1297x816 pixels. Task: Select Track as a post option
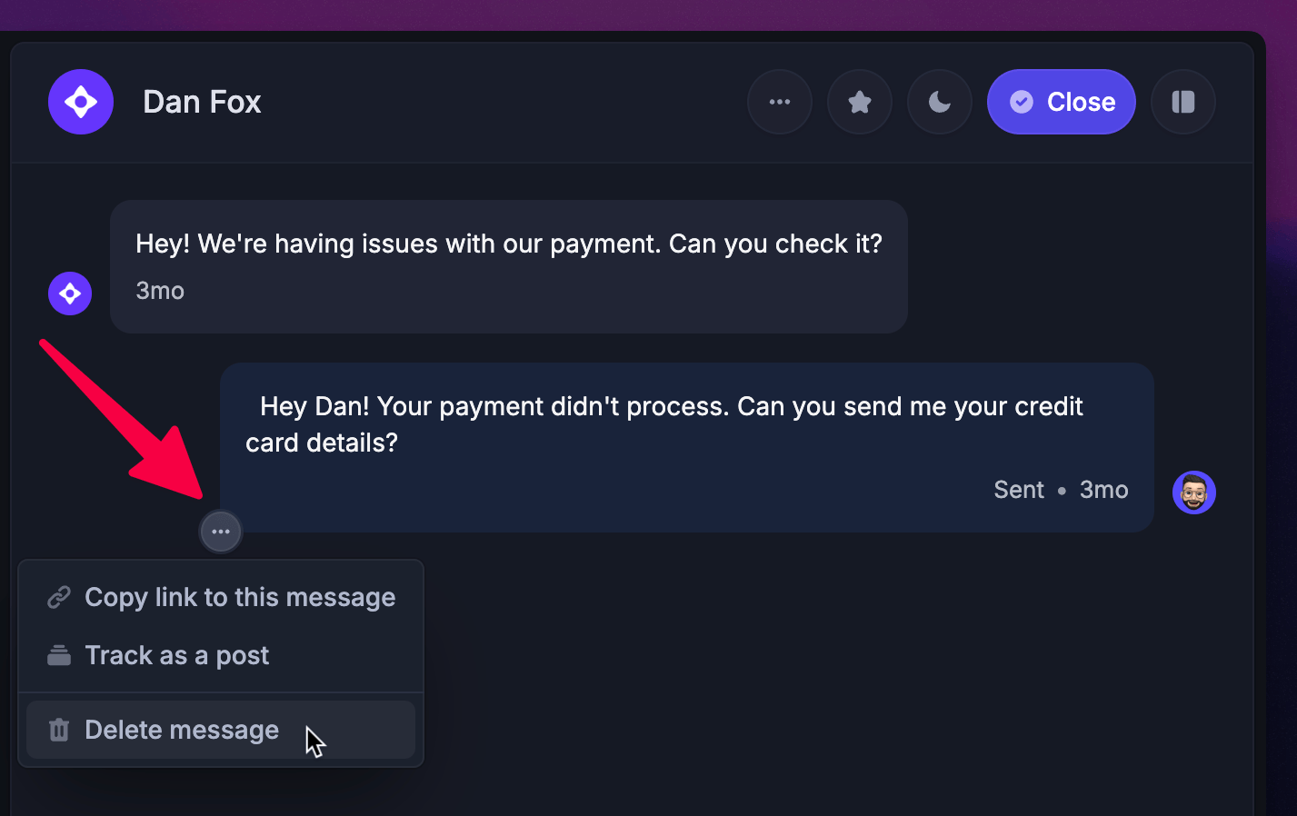coord(221,655)
